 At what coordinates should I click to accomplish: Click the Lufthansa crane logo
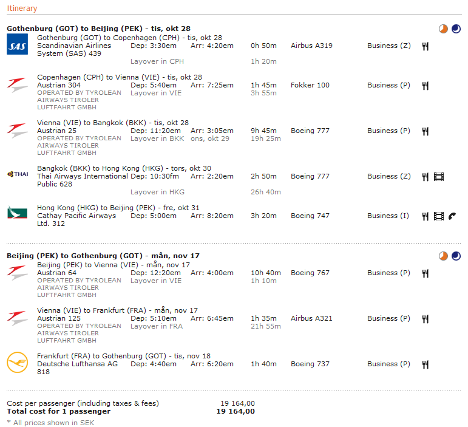click(x=17, y=363)
